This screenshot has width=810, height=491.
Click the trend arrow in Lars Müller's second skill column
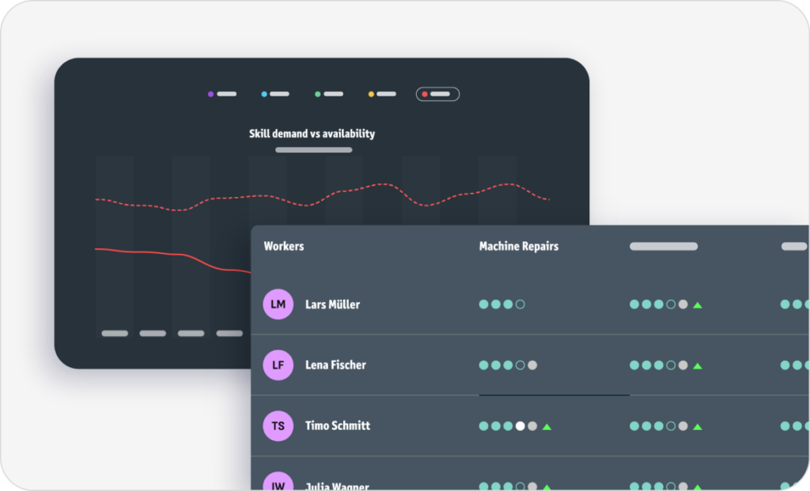pyautogui.click(x=697, y=304)
